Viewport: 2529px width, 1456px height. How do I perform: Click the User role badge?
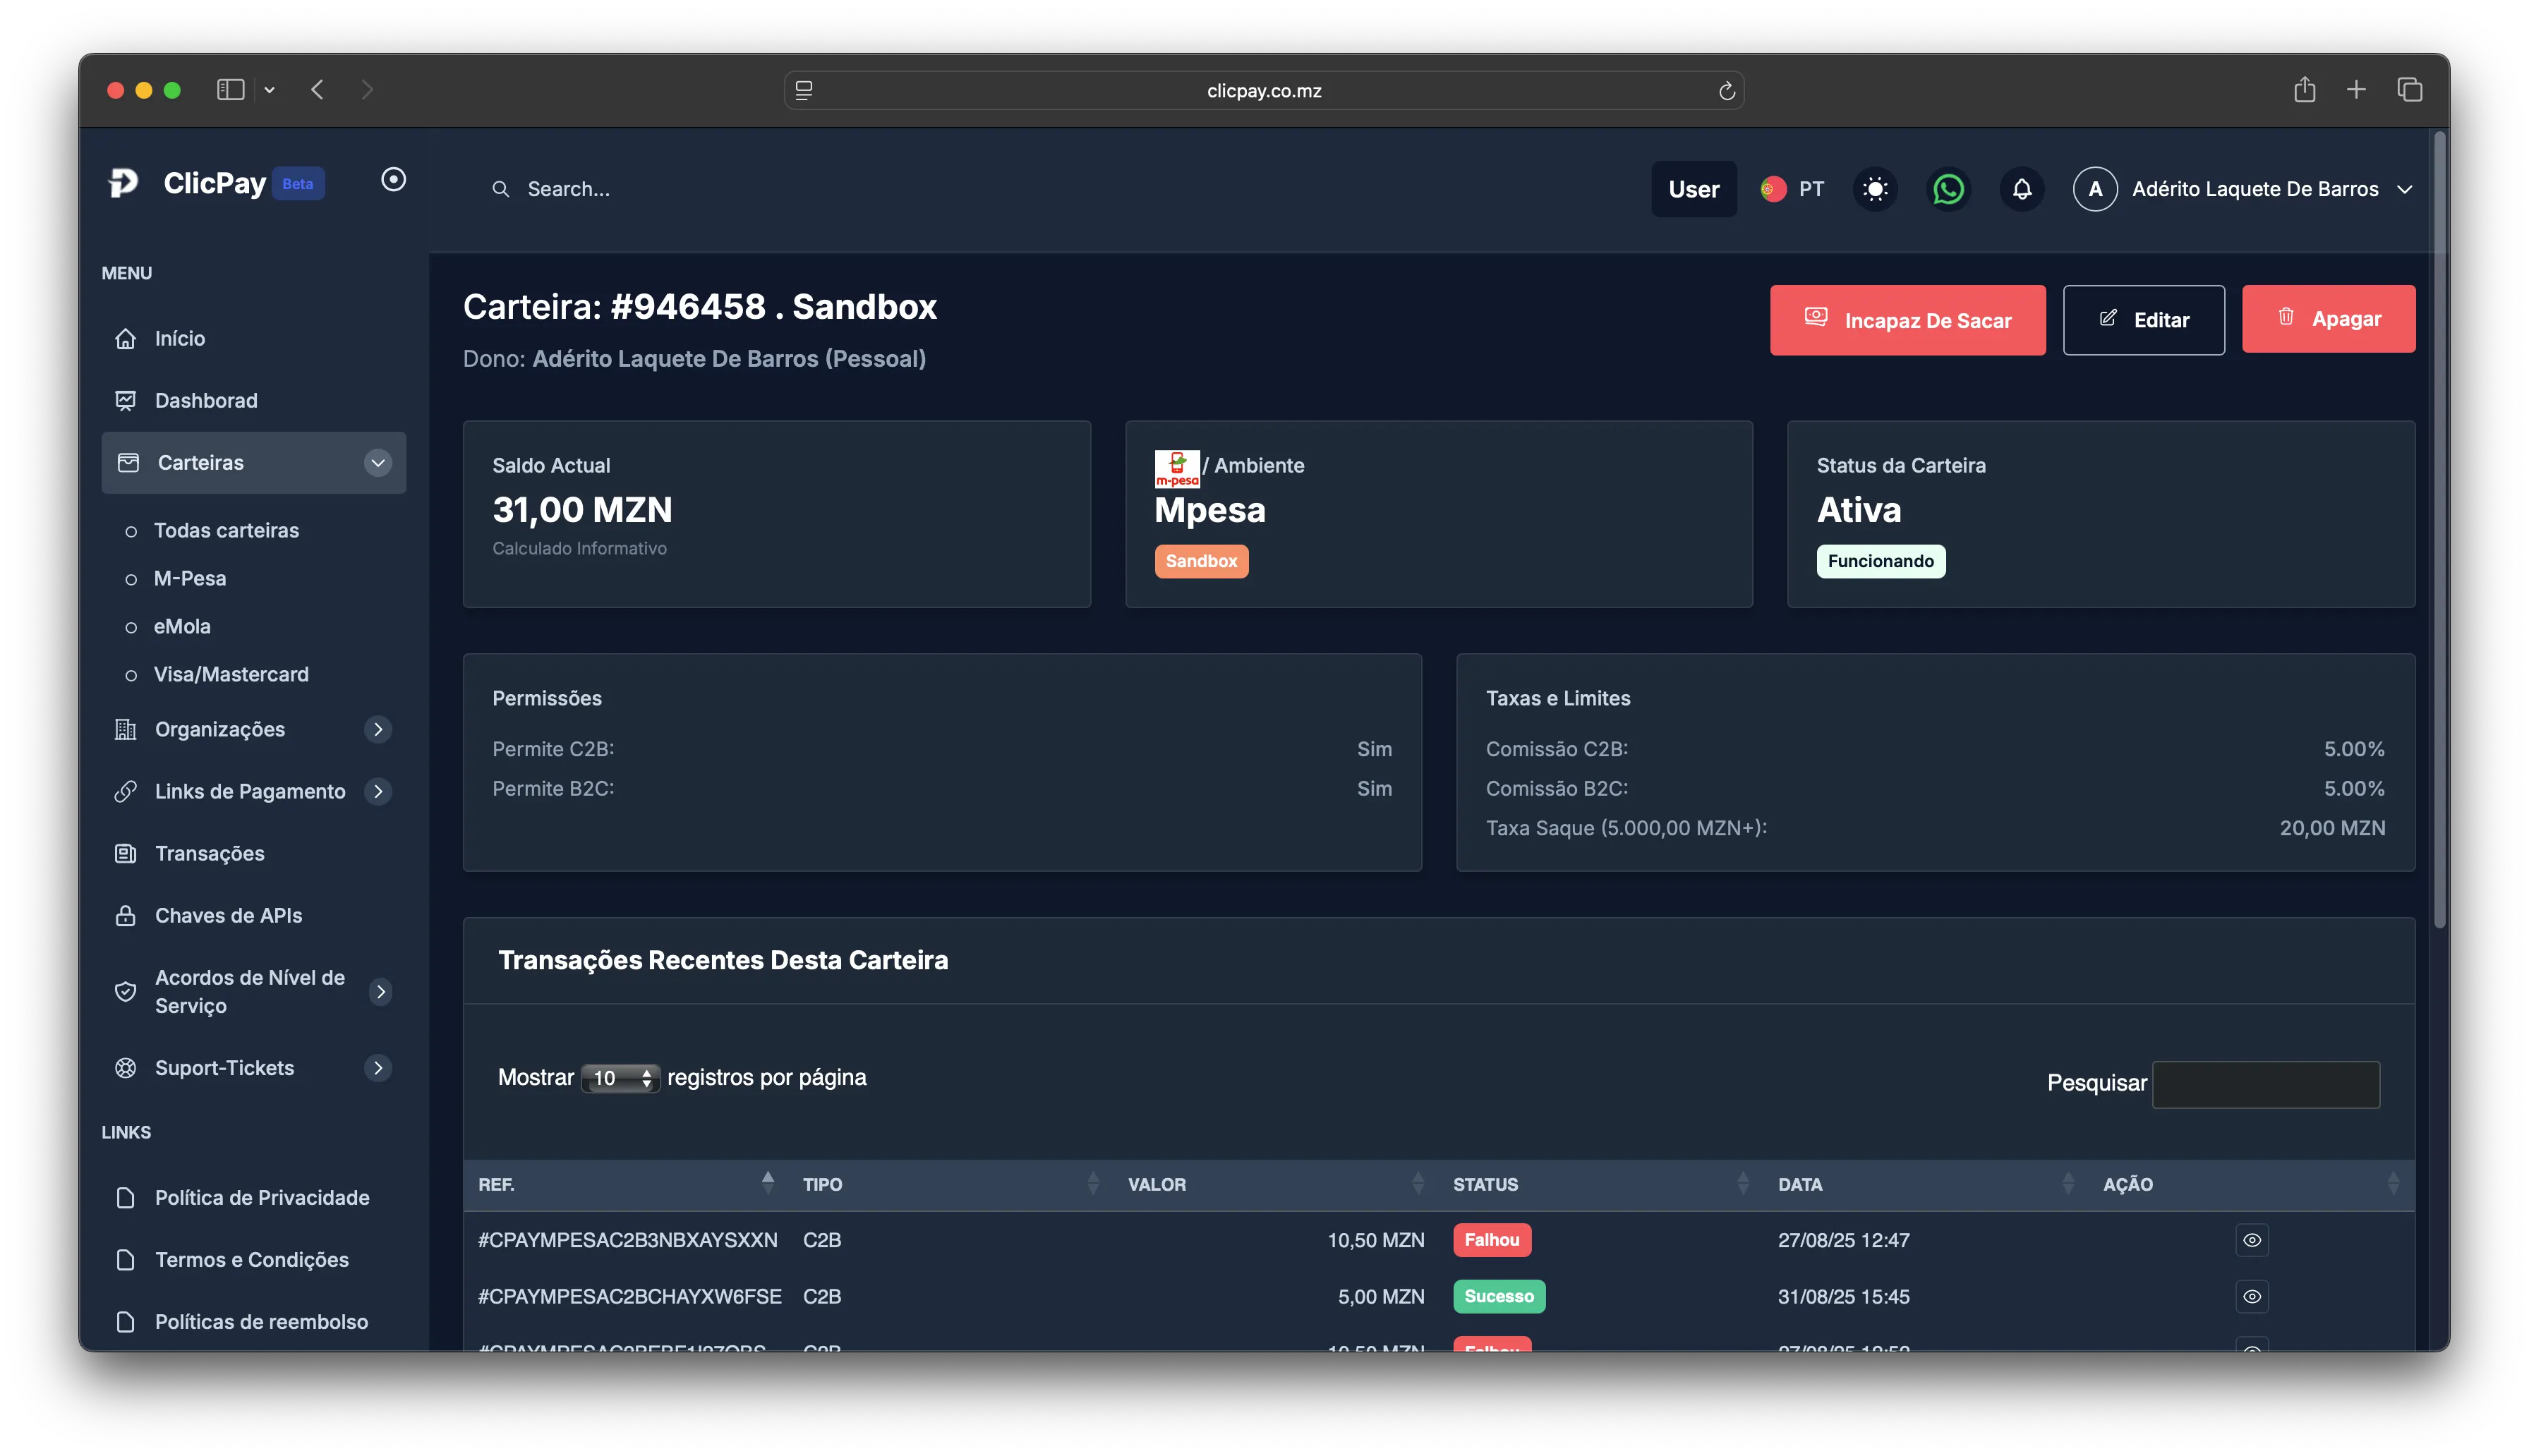pyautogui.click(x=1694, y=189)
